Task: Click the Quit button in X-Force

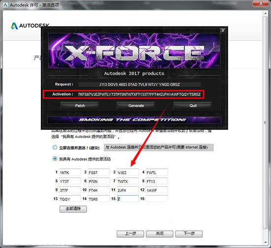Action: click(x=193, y=106)
